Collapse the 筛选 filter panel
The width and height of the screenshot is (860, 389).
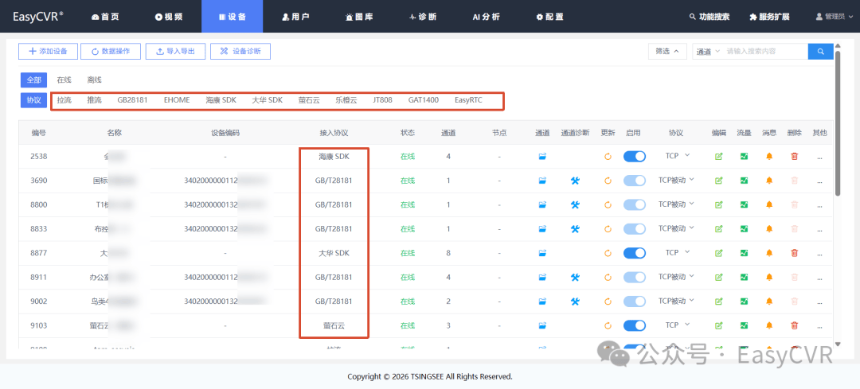pos(667,52)
